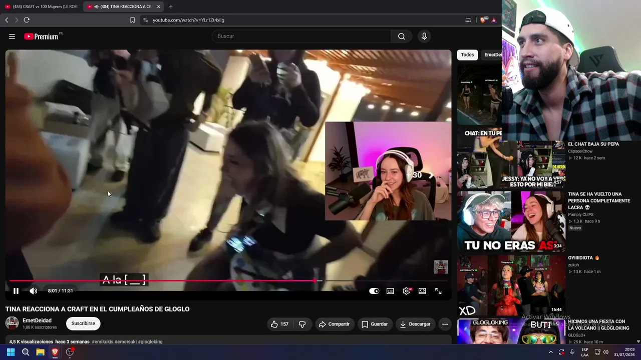The image size is (641, 360).
Task: Click the #emikukis hashtag
Action: point(103,342)
